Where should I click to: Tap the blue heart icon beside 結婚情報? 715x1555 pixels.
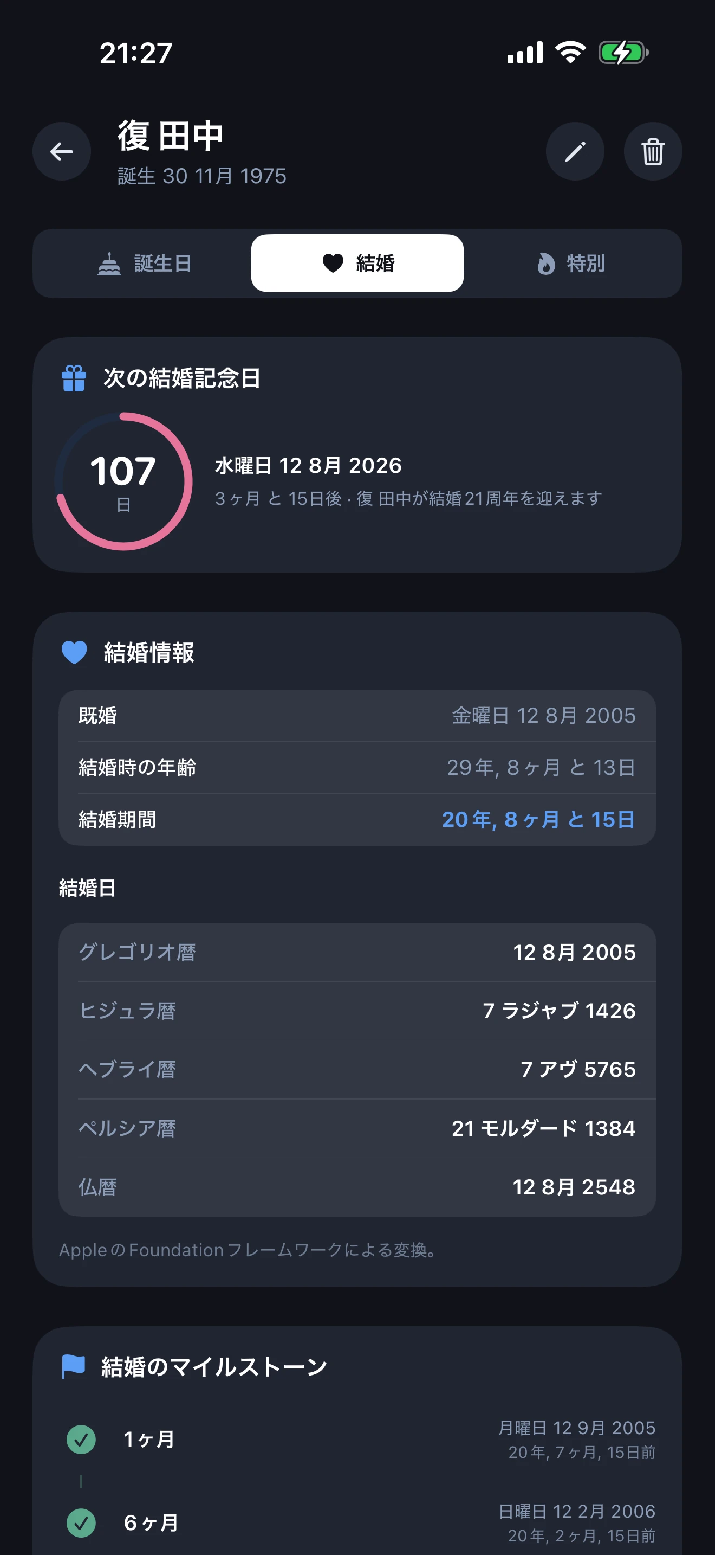click(75, 653)
